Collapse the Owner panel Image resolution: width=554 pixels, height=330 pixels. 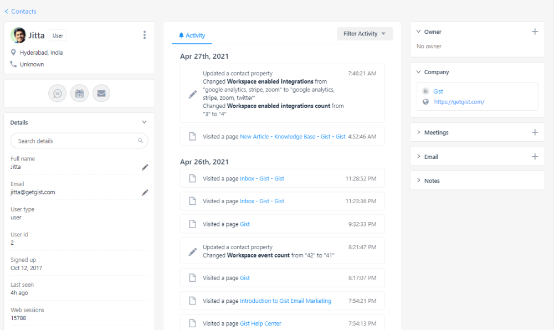coord(419,32)
